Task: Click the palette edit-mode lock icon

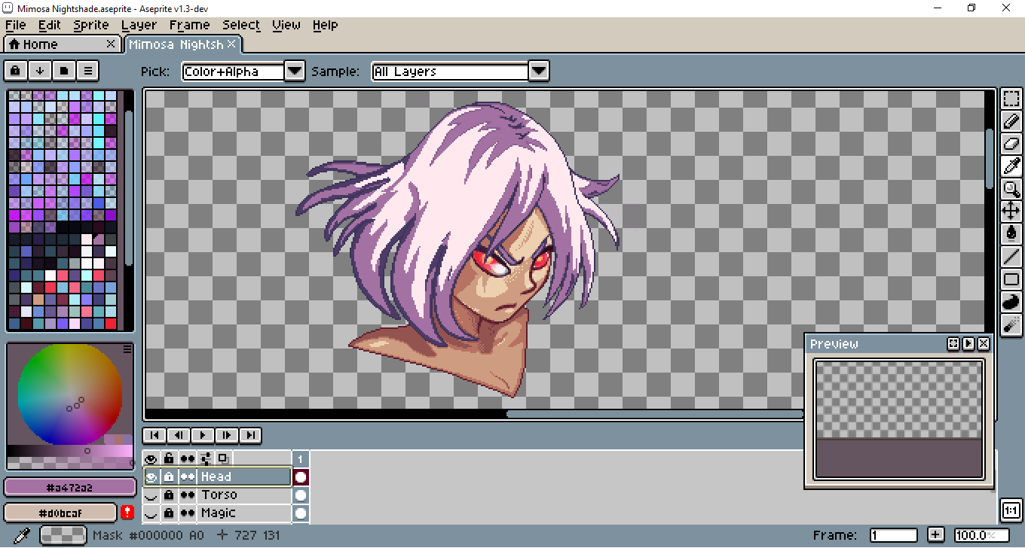Action: 16,71
